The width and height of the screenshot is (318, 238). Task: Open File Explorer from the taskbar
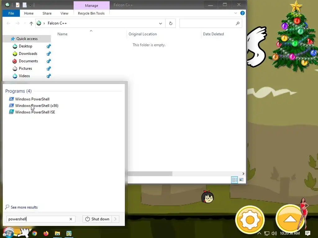[x=57, y=233]
